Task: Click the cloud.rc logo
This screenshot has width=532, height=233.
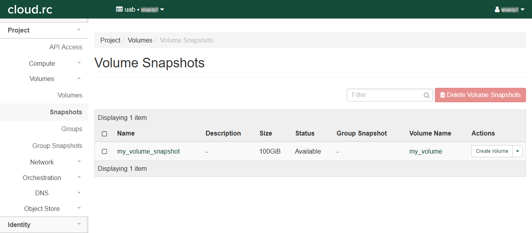Action: (30, 9)
